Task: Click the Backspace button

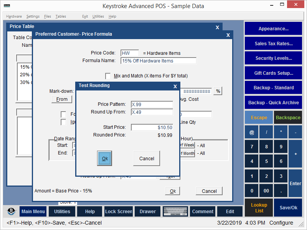Action: click(288, 118)
